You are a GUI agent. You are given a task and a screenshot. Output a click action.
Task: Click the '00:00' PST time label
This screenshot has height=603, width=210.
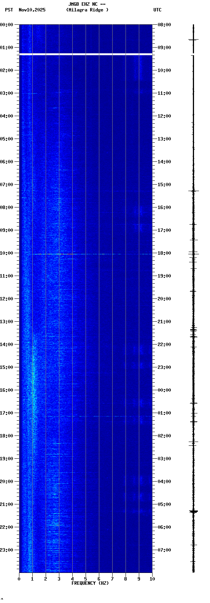(7, 25)
